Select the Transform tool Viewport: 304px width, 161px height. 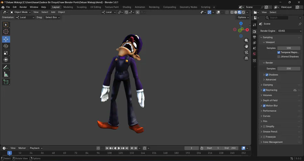point(6,59)
